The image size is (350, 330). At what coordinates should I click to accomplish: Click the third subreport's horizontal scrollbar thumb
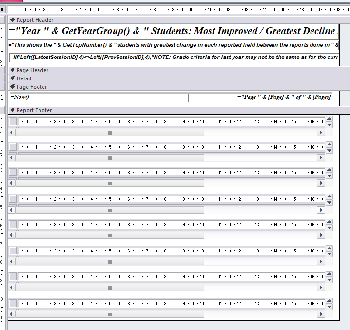110,183
